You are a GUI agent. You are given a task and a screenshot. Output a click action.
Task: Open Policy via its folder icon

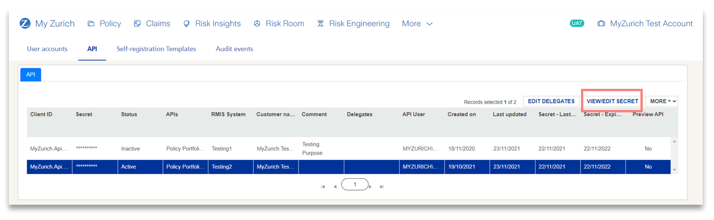click(x=91, y=24)
